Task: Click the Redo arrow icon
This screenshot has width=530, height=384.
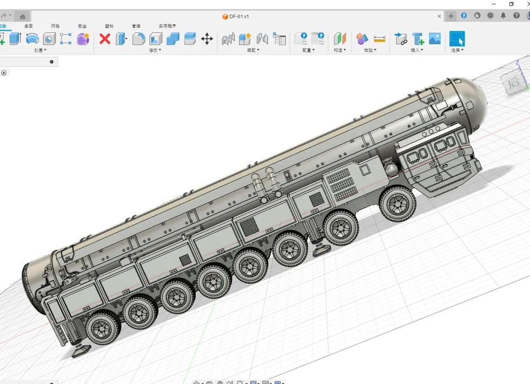Action: (x=4, y=15)
